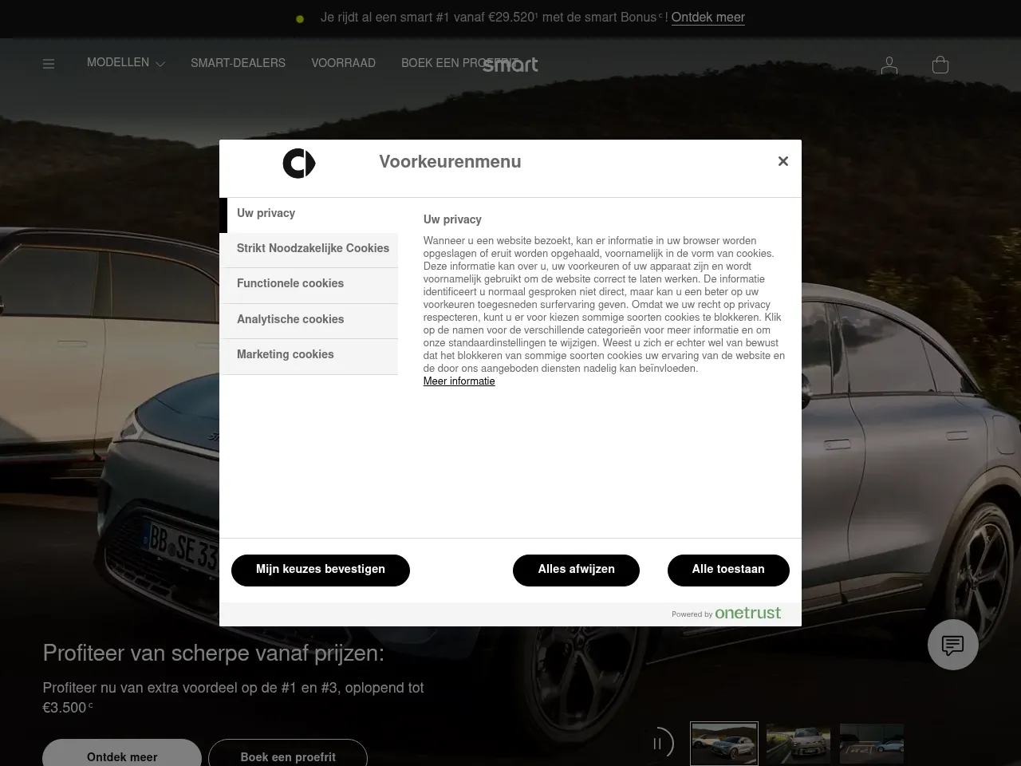Open the shopping bag icon
The width and height of the screenshot is (1021, 766).
click(940, 65)
